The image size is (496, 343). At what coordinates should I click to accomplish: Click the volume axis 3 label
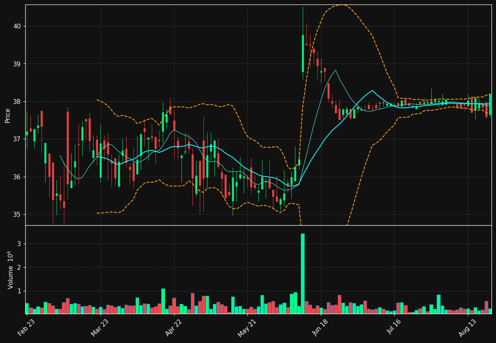pyautogui.click(x=19, y=244)
